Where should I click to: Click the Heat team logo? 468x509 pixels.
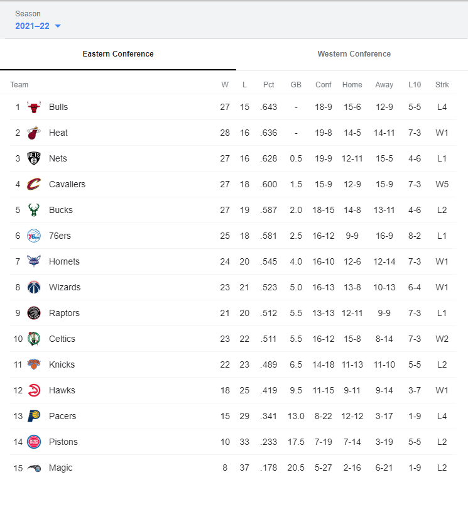(34, 133)
